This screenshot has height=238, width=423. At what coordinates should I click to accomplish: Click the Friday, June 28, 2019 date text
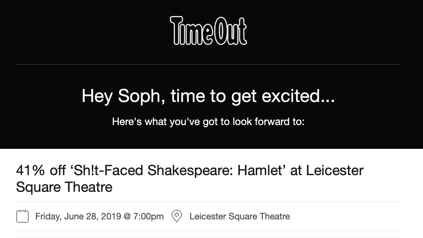[78, 216]
